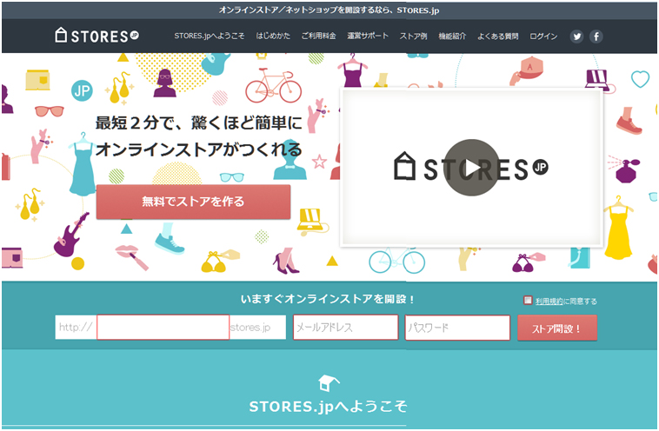This screenshot has width=659, height=431.
Task: Click 無料でストアを作る button
Action: pyautogui.click(x=193, y=202)
